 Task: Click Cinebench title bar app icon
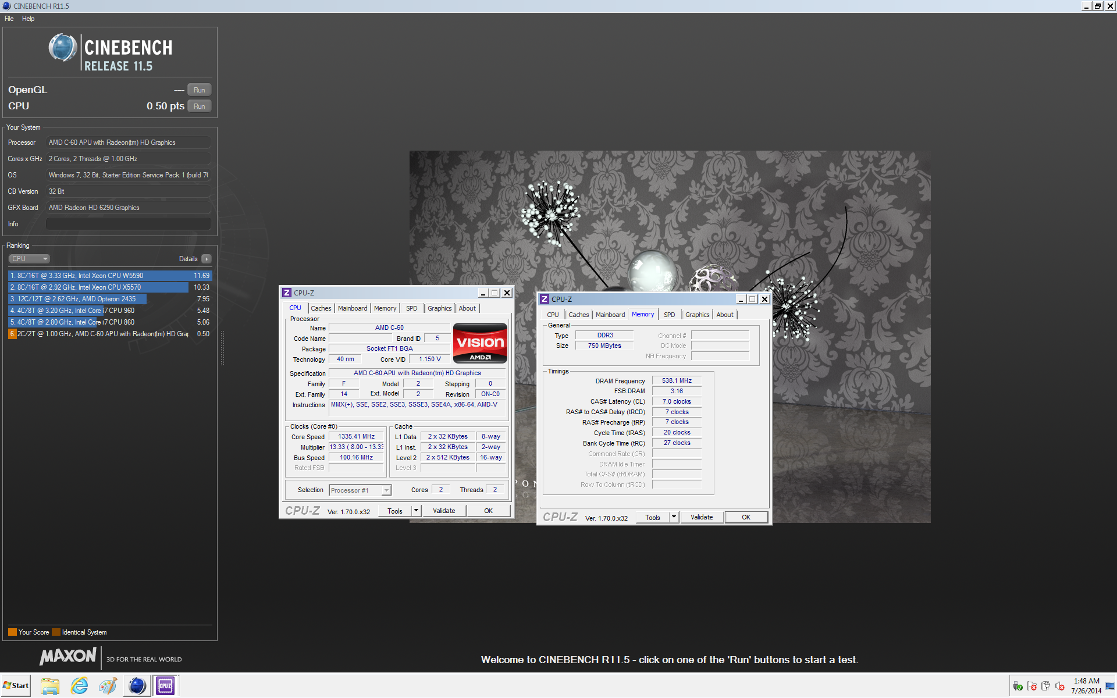(6, 6)
